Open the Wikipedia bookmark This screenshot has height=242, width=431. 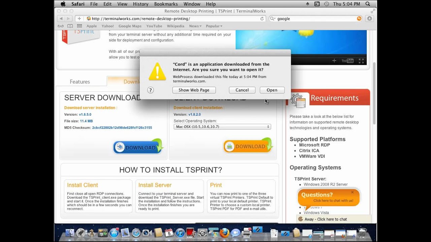pos(176,26)
